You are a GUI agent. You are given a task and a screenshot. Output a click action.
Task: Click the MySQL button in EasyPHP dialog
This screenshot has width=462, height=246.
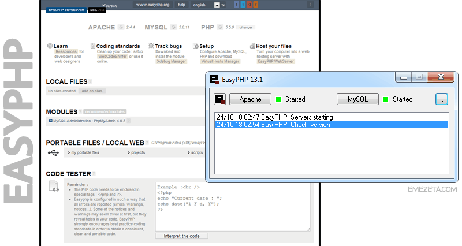coord(357,99)
